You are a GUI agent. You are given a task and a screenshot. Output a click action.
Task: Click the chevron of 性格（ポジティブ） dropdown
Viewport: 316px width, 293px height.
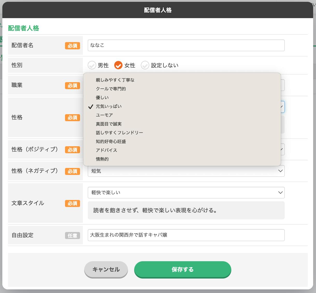click(282, 149)
